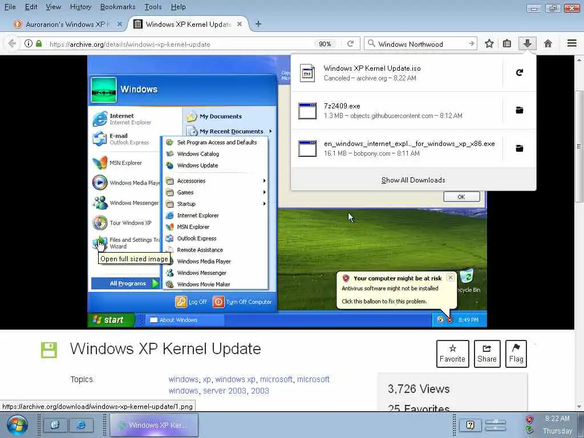584x438 pixels.
Task: Open the bookmarks list icon
Action: coord(507,43)
